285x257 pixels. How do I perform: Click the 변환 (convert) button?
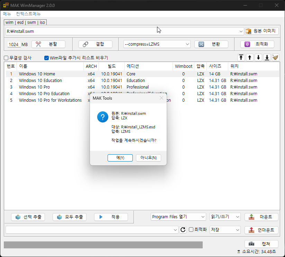211,44
